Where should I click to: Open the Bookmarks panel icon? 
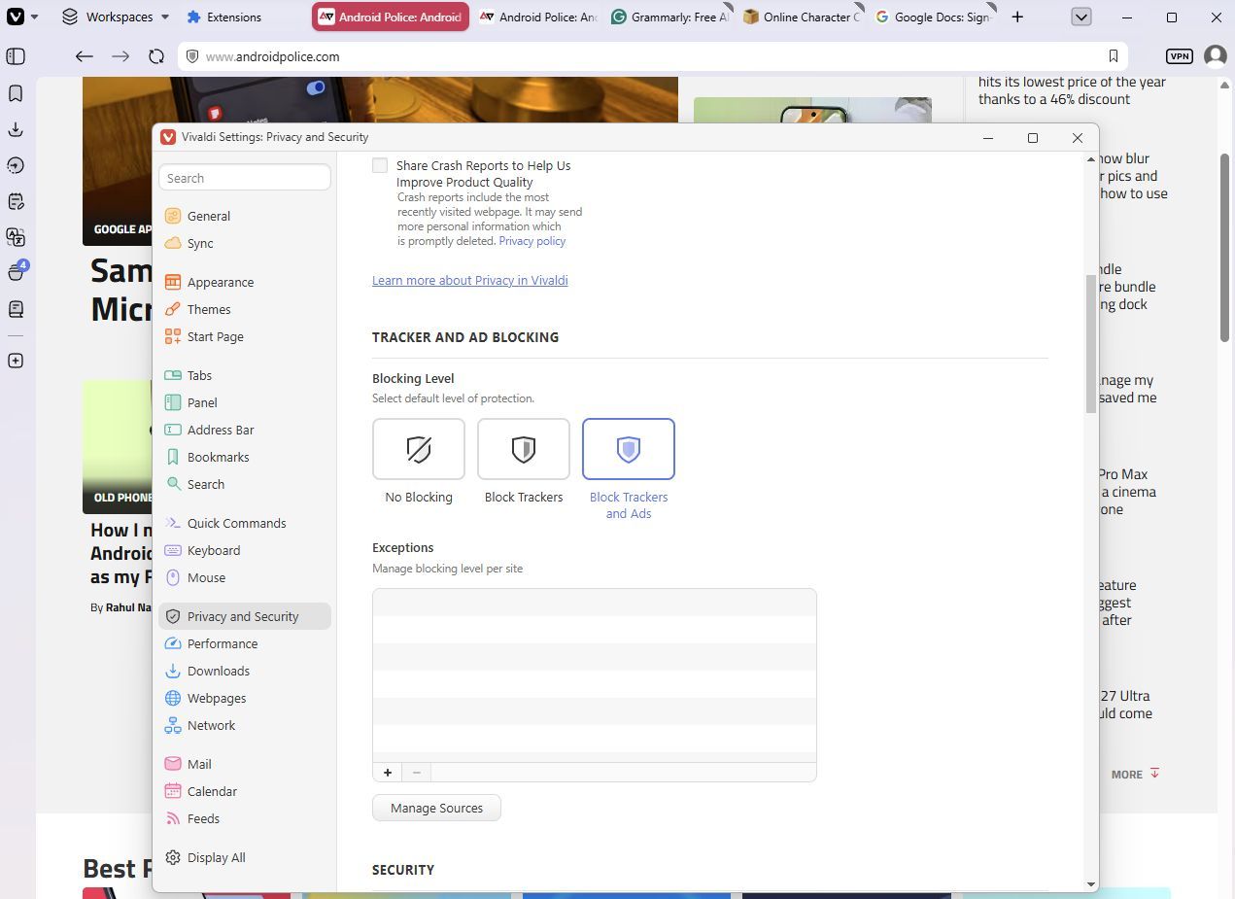coord(16,93)
